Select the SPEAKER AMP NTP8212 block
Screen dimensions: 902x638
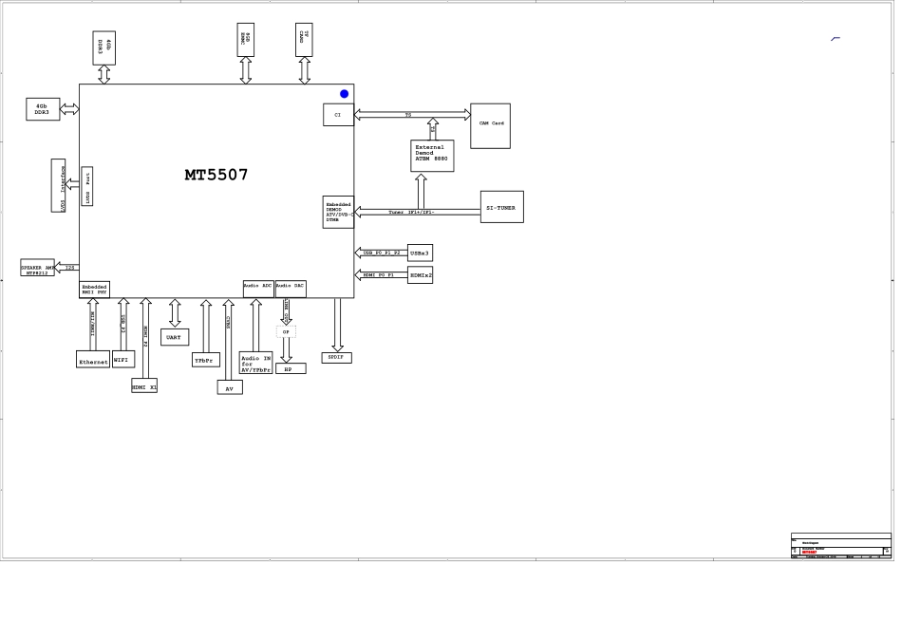[37, 269]
